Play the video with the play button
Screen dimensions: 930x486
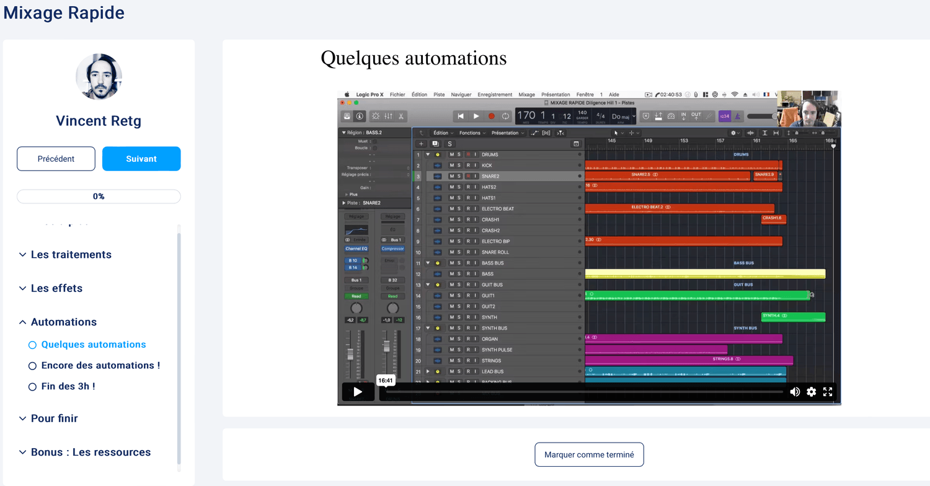[358, 392]
